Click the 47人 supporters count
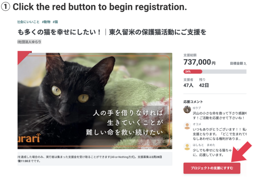This screenshot has width=263, height=182. 188,85
